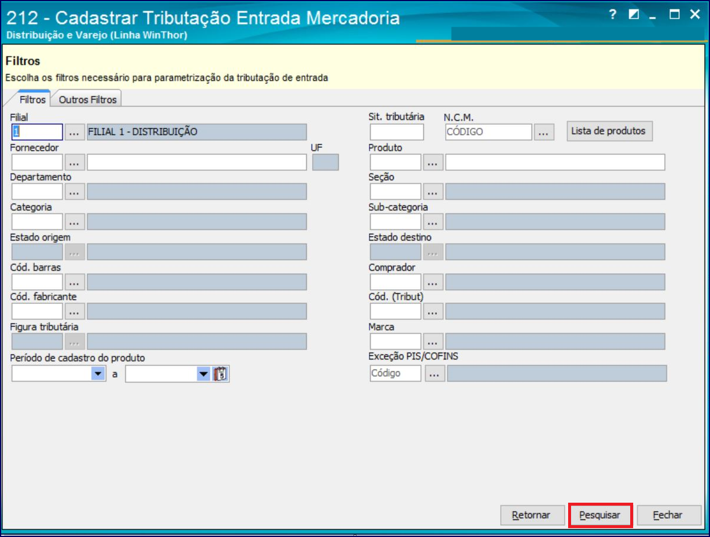
Task: Focus the Sit. tributária input field
Action: coord(397,132)
